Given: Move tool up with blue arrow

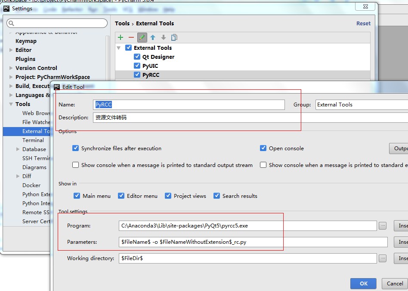Looking at the screenshot, I should point(153,37).
